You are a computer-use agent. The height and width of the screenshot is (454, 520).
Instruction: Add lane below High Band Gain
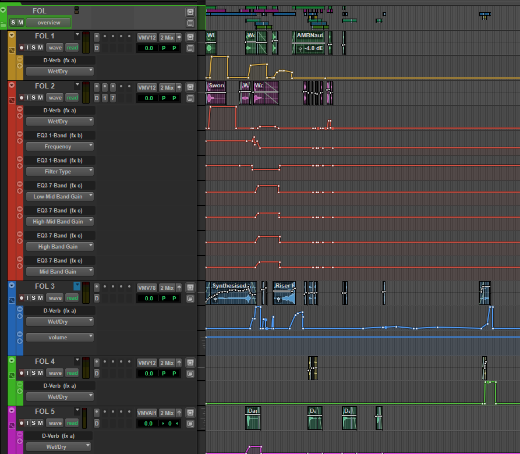(20, 241)
